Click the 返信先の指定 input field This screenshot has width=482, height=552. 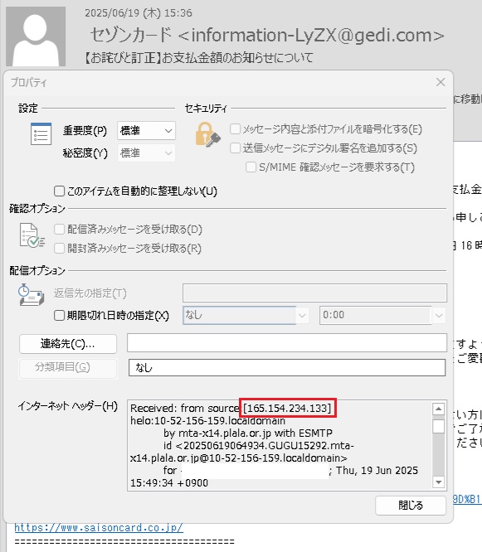pyautogui.click(x=314, y=293)
